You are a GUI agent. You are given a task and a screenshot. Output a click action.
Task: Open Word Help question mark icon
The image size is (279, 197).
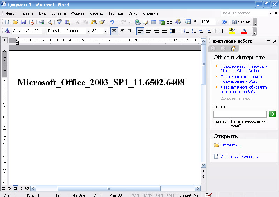tap(224, 22)
